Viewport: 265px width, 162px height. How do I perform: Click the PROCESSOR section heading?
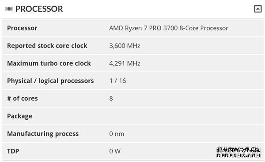39,9
